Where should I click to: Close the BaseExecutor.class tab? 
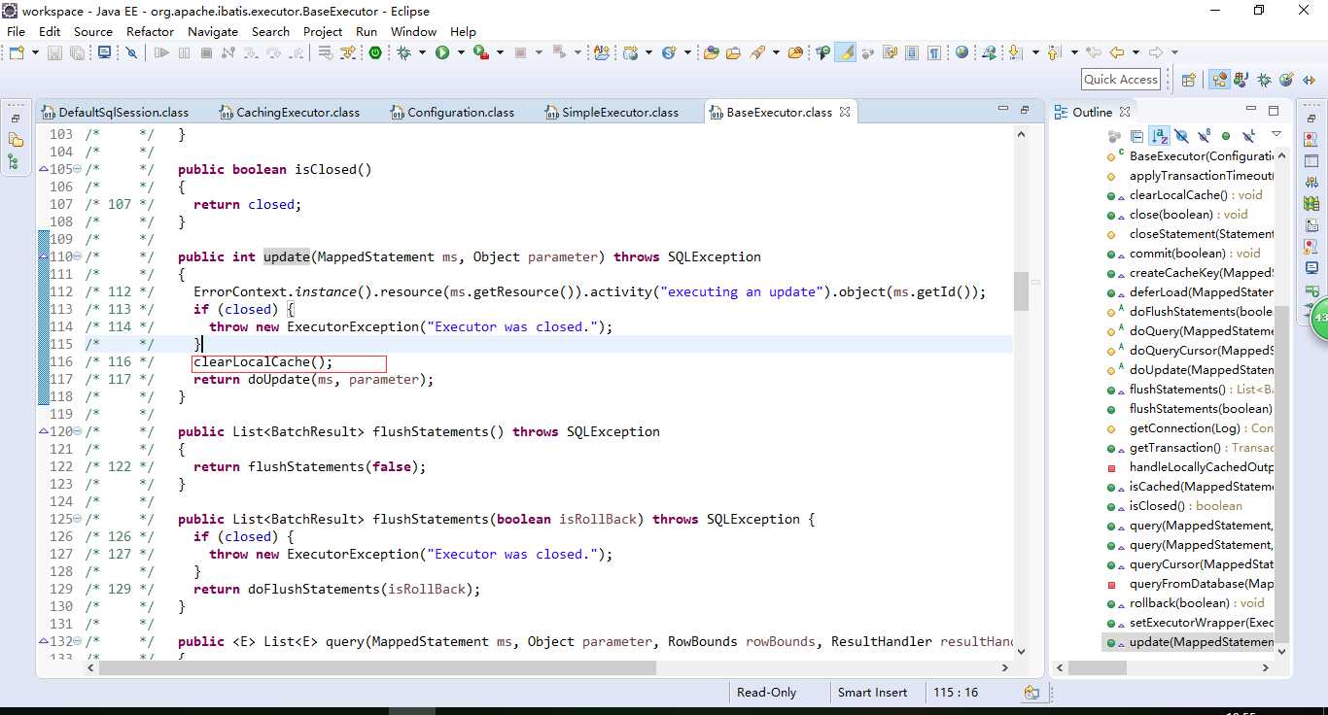[x=845, y=112]
